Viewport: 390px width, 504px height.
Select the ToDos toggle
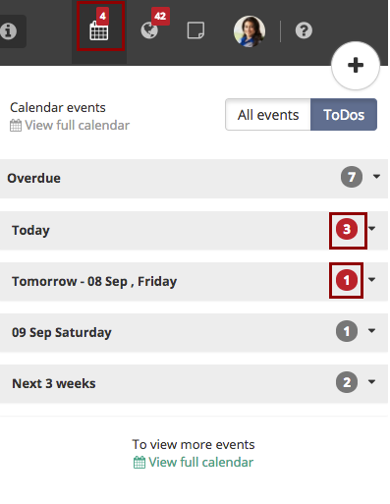click(344, 115)
